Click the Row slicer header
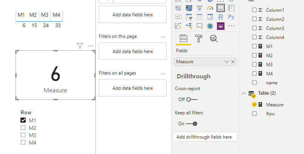304x154 pixels. pos(26,112)
